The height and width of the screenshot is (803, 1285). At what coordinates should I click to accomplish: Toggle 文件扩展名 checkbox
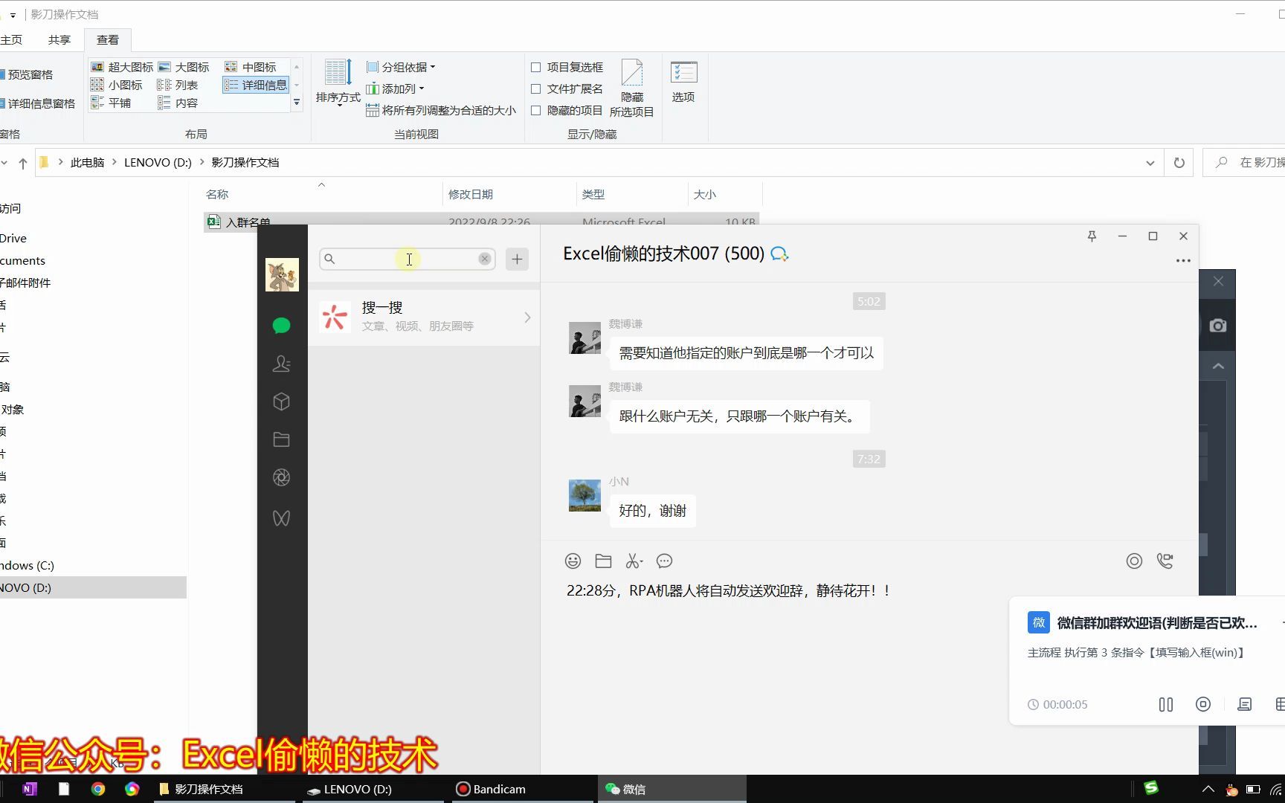tap(535, 88)
